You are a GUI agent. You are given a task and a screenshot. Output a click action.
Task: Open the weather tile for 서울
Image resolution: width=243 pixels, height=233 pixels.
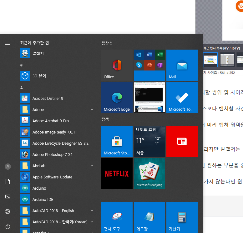[149, 141]
